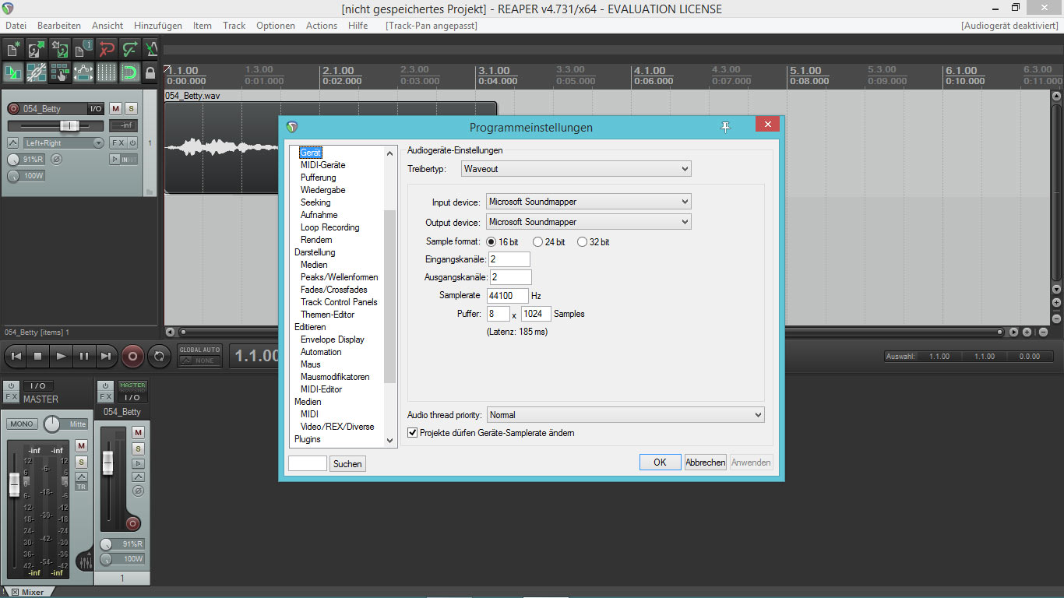Open the Left+Right input dropdown on the track
The height and width of the screenshot is (598, 1064).
tap(63, 142)
